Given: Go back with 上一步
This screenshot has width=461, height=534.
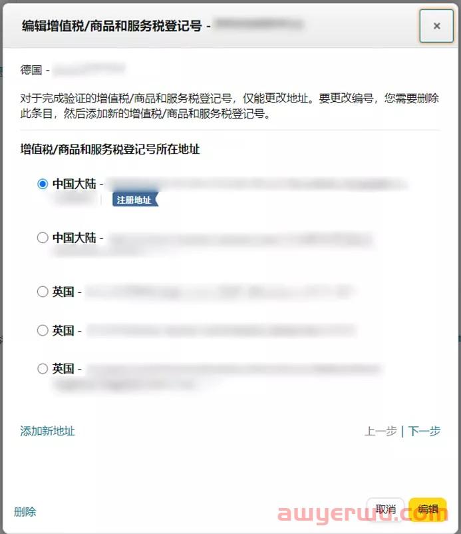Looking at the screenshot, I should click(381, 431).
